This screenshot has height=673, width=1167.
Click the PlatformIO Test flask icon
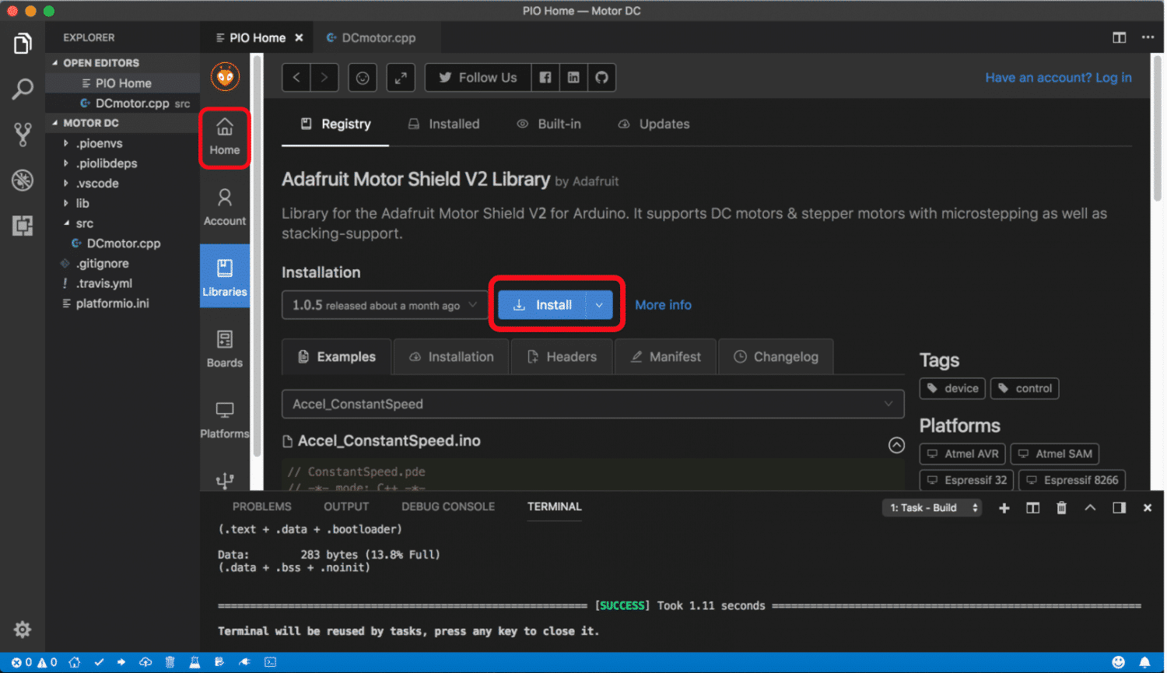click(x=194, y=662)
